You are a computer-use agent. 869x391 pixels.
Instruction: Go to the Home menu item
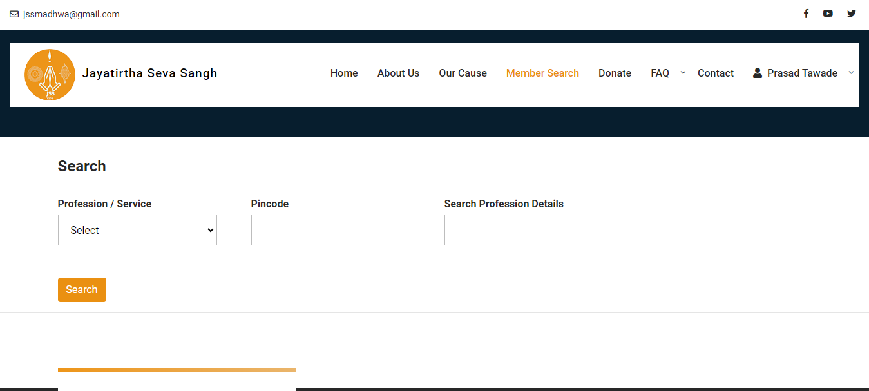344,73
